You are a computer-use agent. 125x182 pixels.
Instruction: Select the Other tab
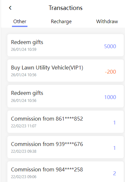point(20,22)
